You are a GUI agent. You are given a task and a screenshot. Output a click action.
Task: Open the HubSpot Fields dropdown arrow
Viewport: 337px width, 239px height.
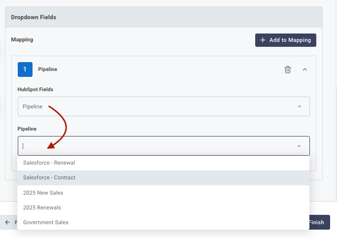click(x=299, y=106)
